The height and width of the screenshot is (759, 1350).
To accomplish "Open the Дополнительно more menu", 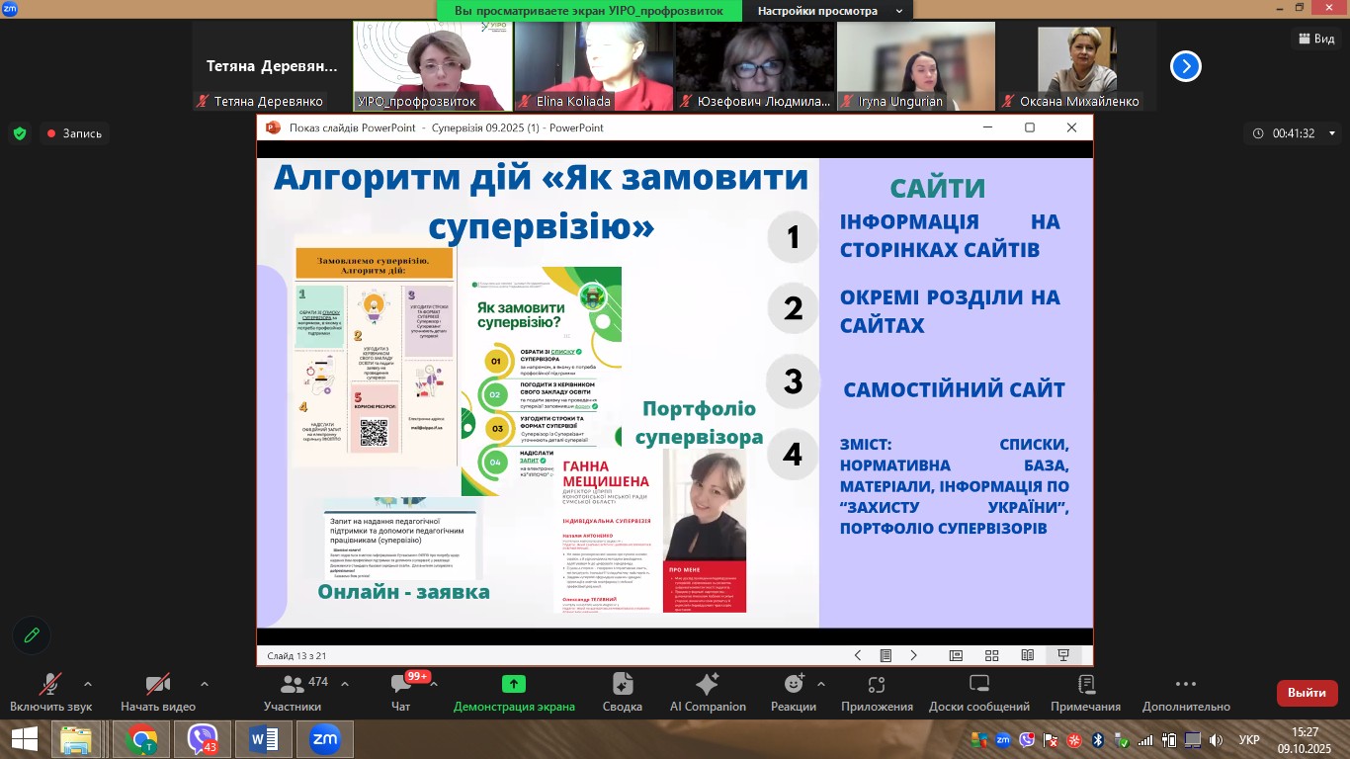I will [1185, 692].
